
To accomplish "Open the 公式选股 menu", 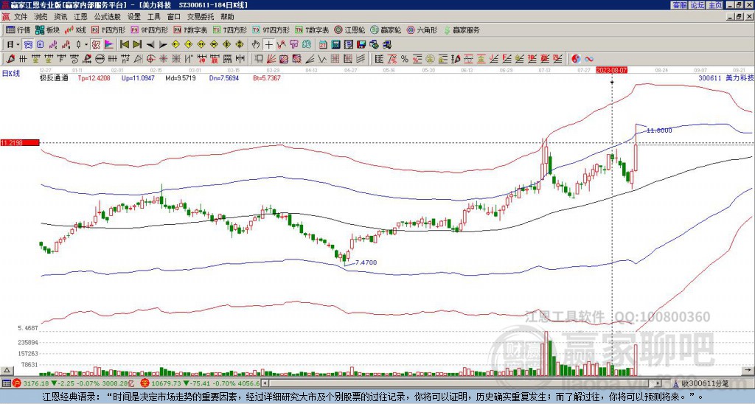I will click(108, 17).
